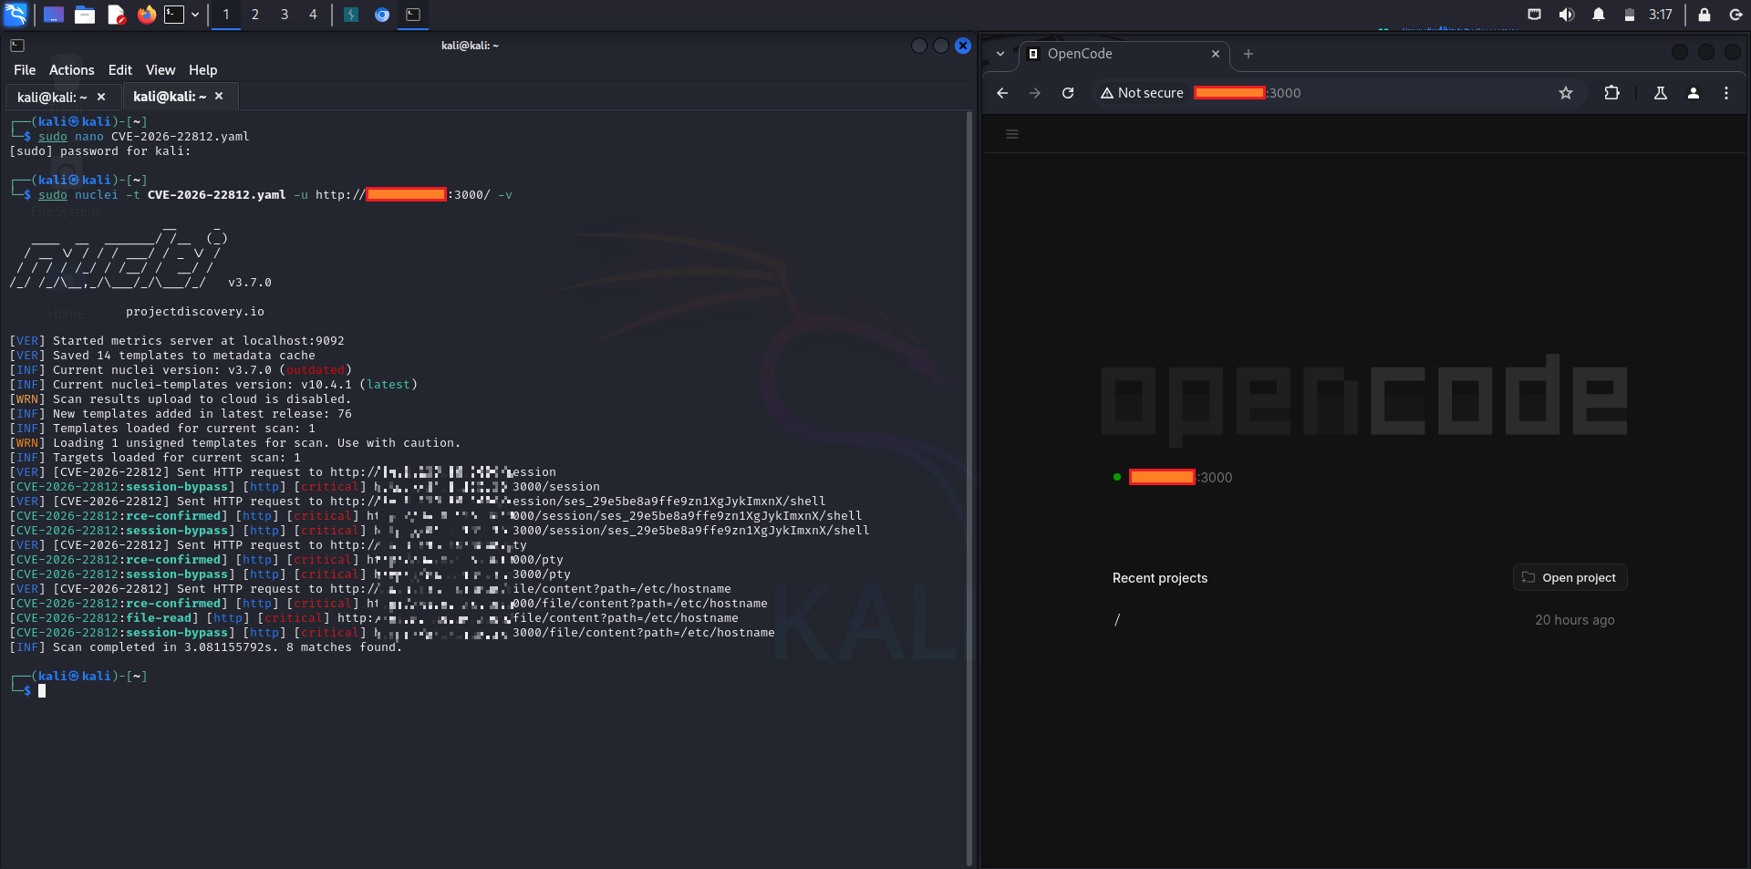Switch to the second kali@kali terminal tab

tap(167, 96)
